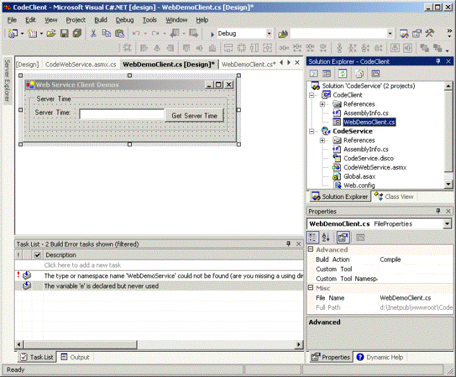
Task: Click the Show All Files icon in Solution Explorer
Action: point(360,73)
